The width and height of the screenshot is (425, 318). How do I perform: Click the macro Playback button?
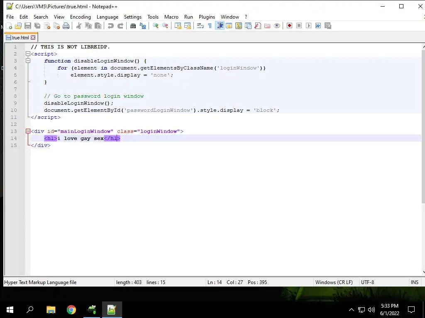click(308, 26)
